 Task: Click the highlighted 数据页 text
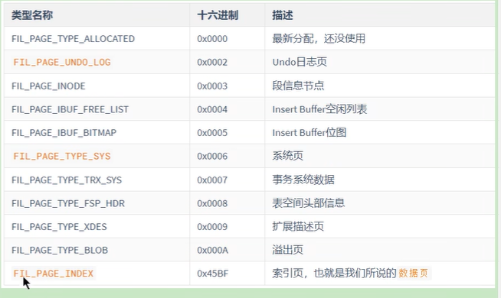click(413, 273)
